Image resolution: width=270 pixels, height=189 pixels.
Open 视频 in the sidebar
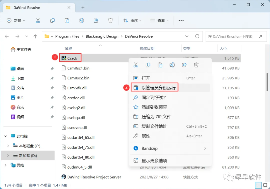17,117
